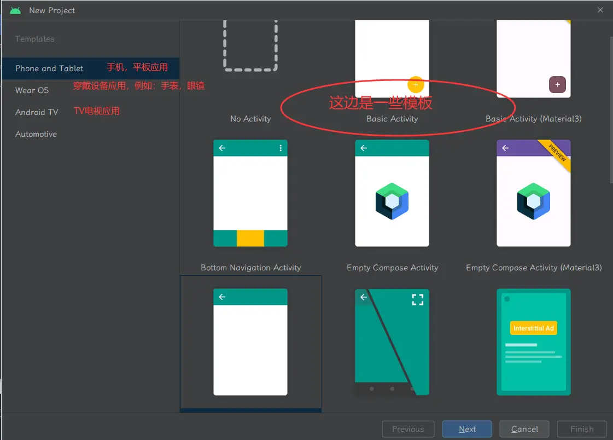Select the Bottom Navigation Activity template

[250, 193]
